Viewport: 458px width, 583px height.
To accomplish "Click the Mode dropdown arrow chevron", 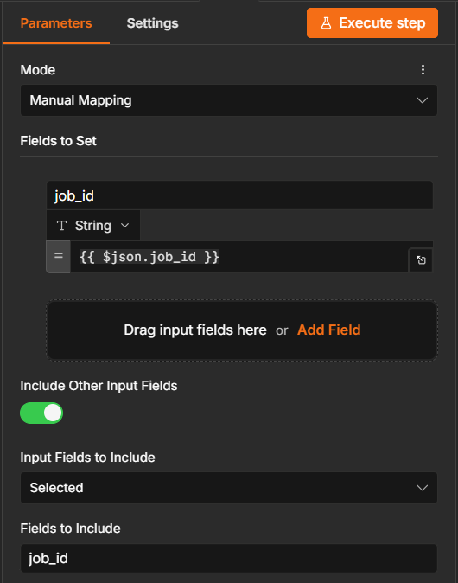I will (x=422, y=100).
